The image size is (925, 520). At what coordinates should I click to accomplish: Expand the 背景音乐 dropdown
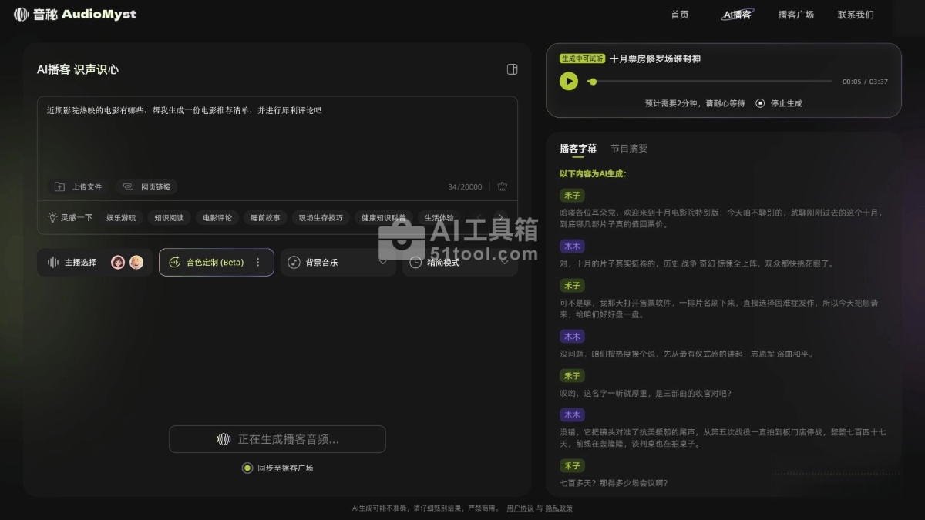(383, 262)
